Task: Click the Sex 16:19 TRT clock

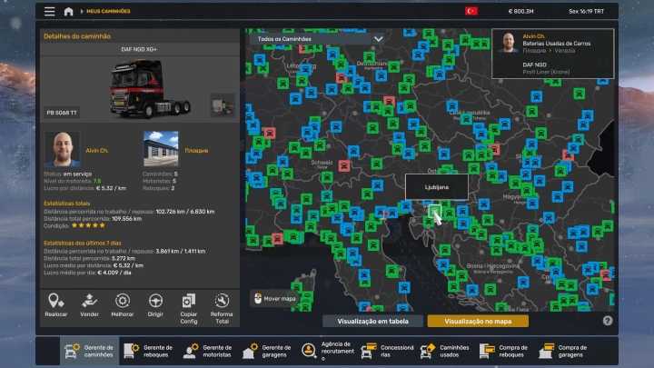Action: (586, 11)
